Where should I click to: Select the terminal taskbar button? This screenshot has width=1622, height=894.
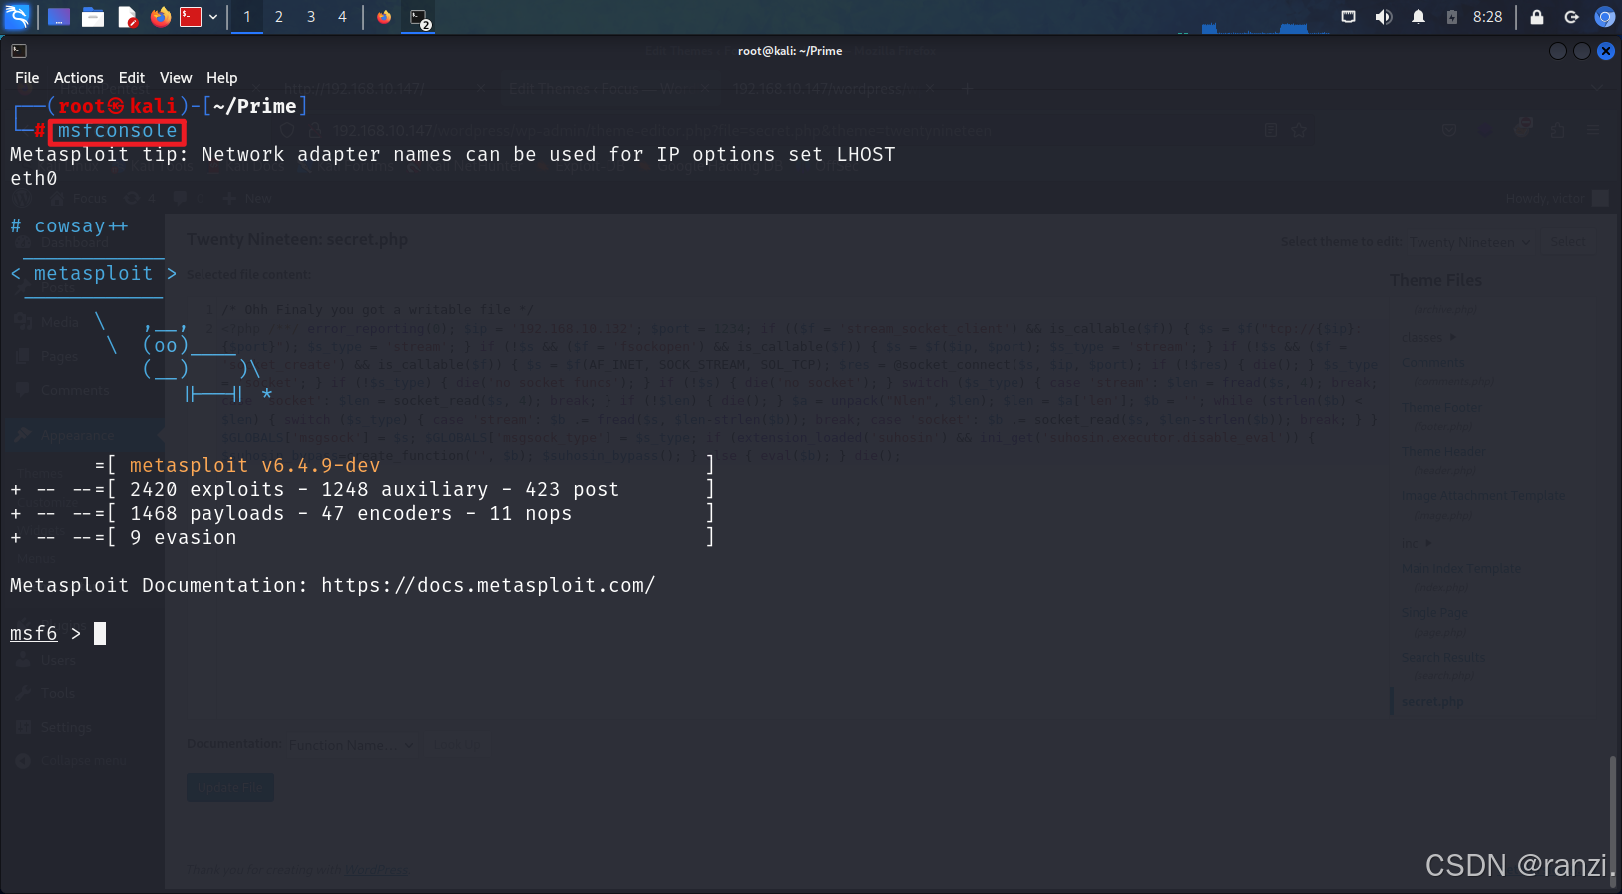tap(419, 17)
